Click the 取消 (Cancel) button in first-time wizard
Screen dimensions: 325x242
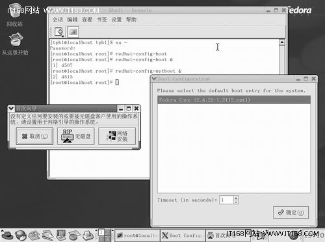pyautogui.click(x=34, y=136)
